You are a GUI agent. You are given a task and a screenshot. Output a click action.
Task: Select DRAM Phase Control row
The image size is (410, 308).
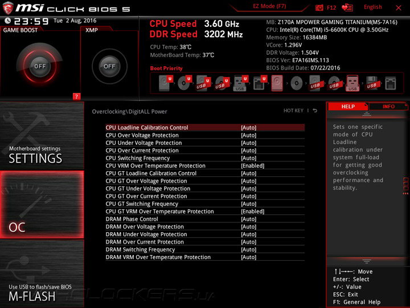tap(205, 218)
